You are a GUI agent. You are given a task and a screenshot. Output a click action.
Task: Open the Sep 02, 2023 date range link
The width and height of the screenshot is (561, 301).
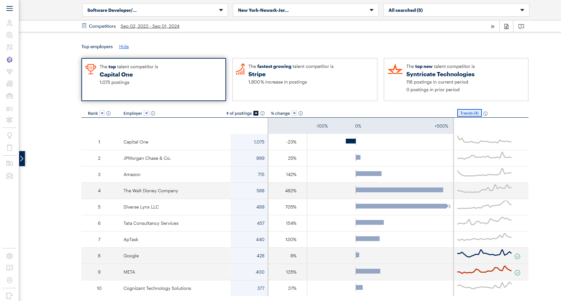tap(150, 26)
